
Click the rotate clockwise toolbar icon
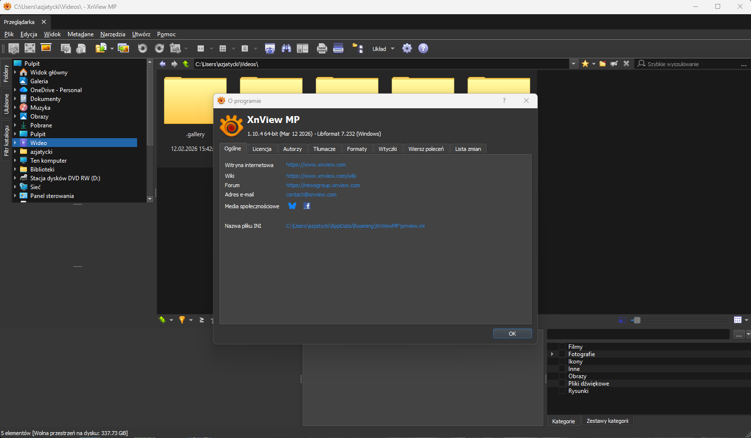(x=159, y=48)
